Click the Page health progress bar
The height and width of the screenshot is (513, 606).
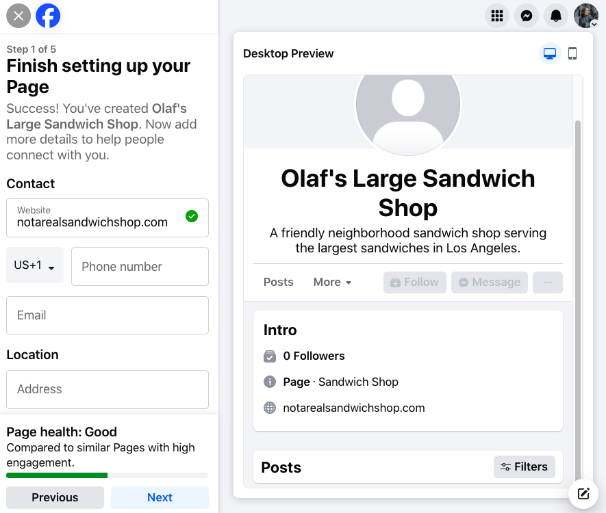107,475
